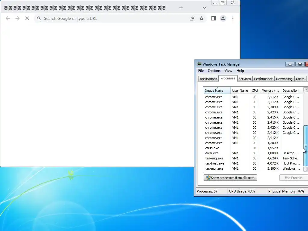
Task: Select the taskmgr.exe process row
Action: [253, 168]
